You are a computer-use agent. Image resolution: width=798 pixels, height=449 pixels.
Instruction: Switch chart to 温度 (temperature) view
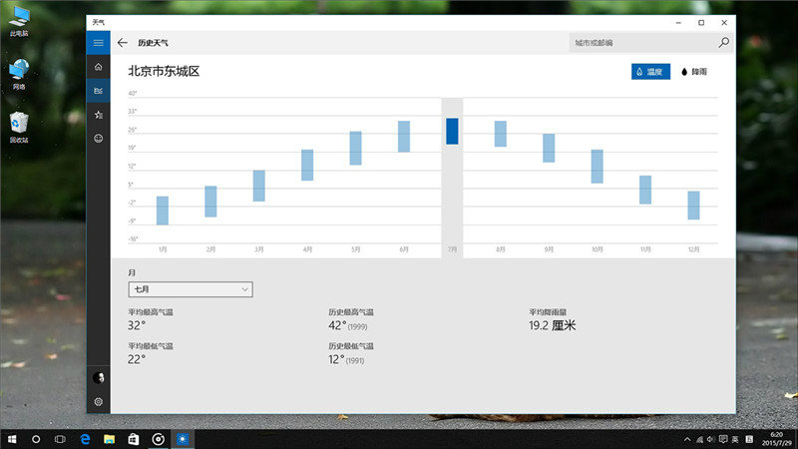[x=650, y=72]
